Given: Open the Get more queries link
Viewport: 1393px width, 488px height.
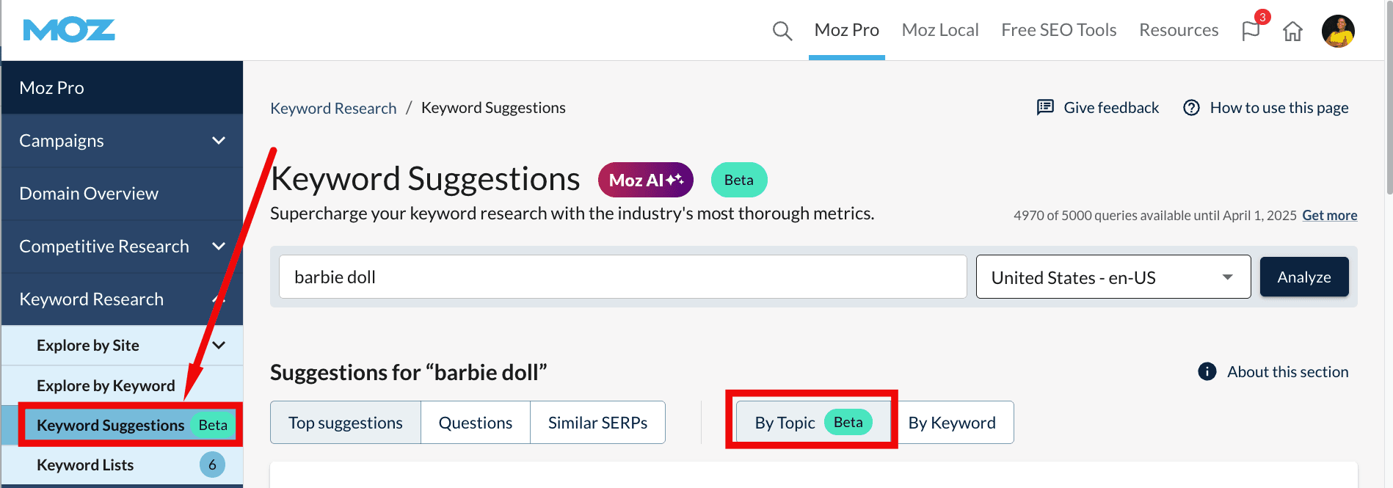Looking at the screenshot, I should (1328, 215).
